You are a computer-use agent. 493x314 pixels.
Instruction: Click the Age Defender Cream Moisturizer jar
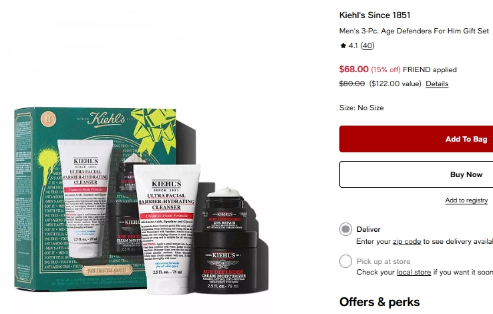(x=224, y=263)
